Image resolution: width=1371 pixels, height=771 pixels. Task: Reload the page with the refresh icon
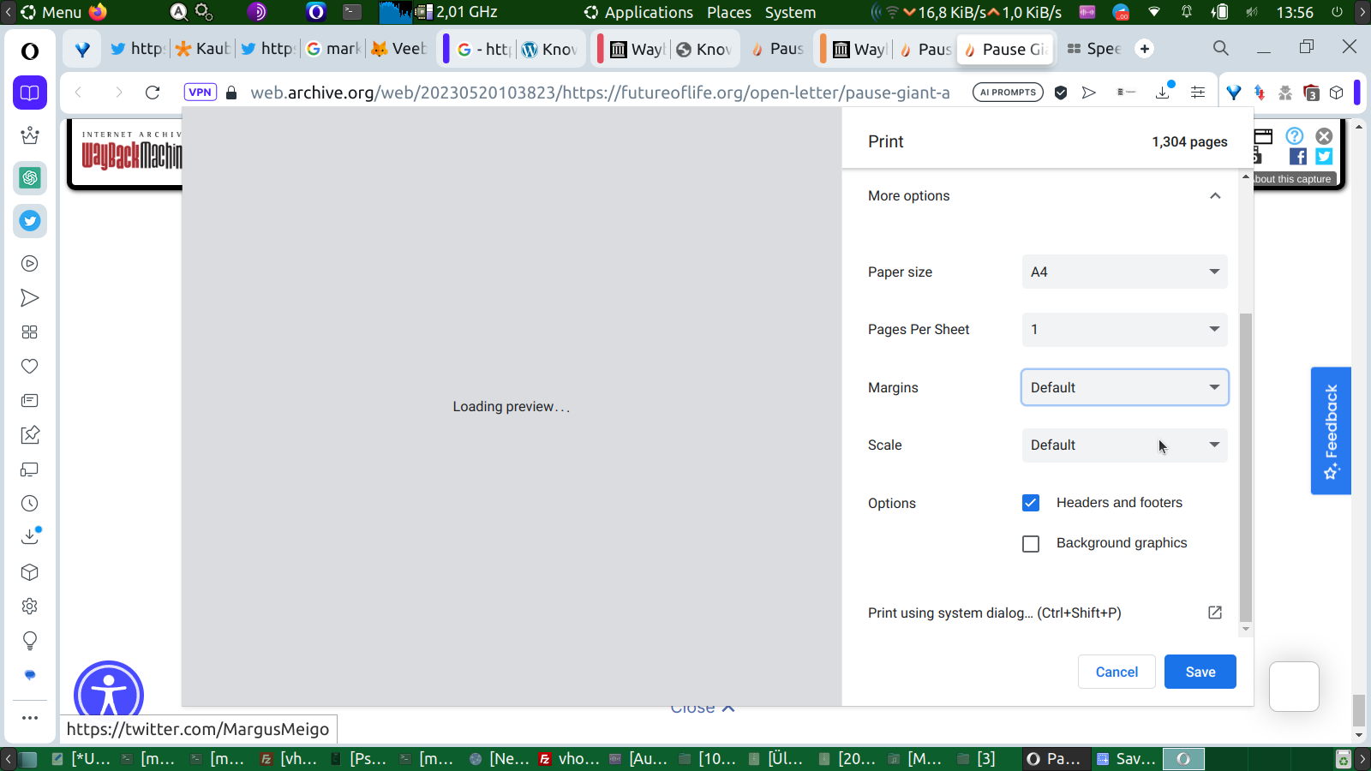coord(153,93)
